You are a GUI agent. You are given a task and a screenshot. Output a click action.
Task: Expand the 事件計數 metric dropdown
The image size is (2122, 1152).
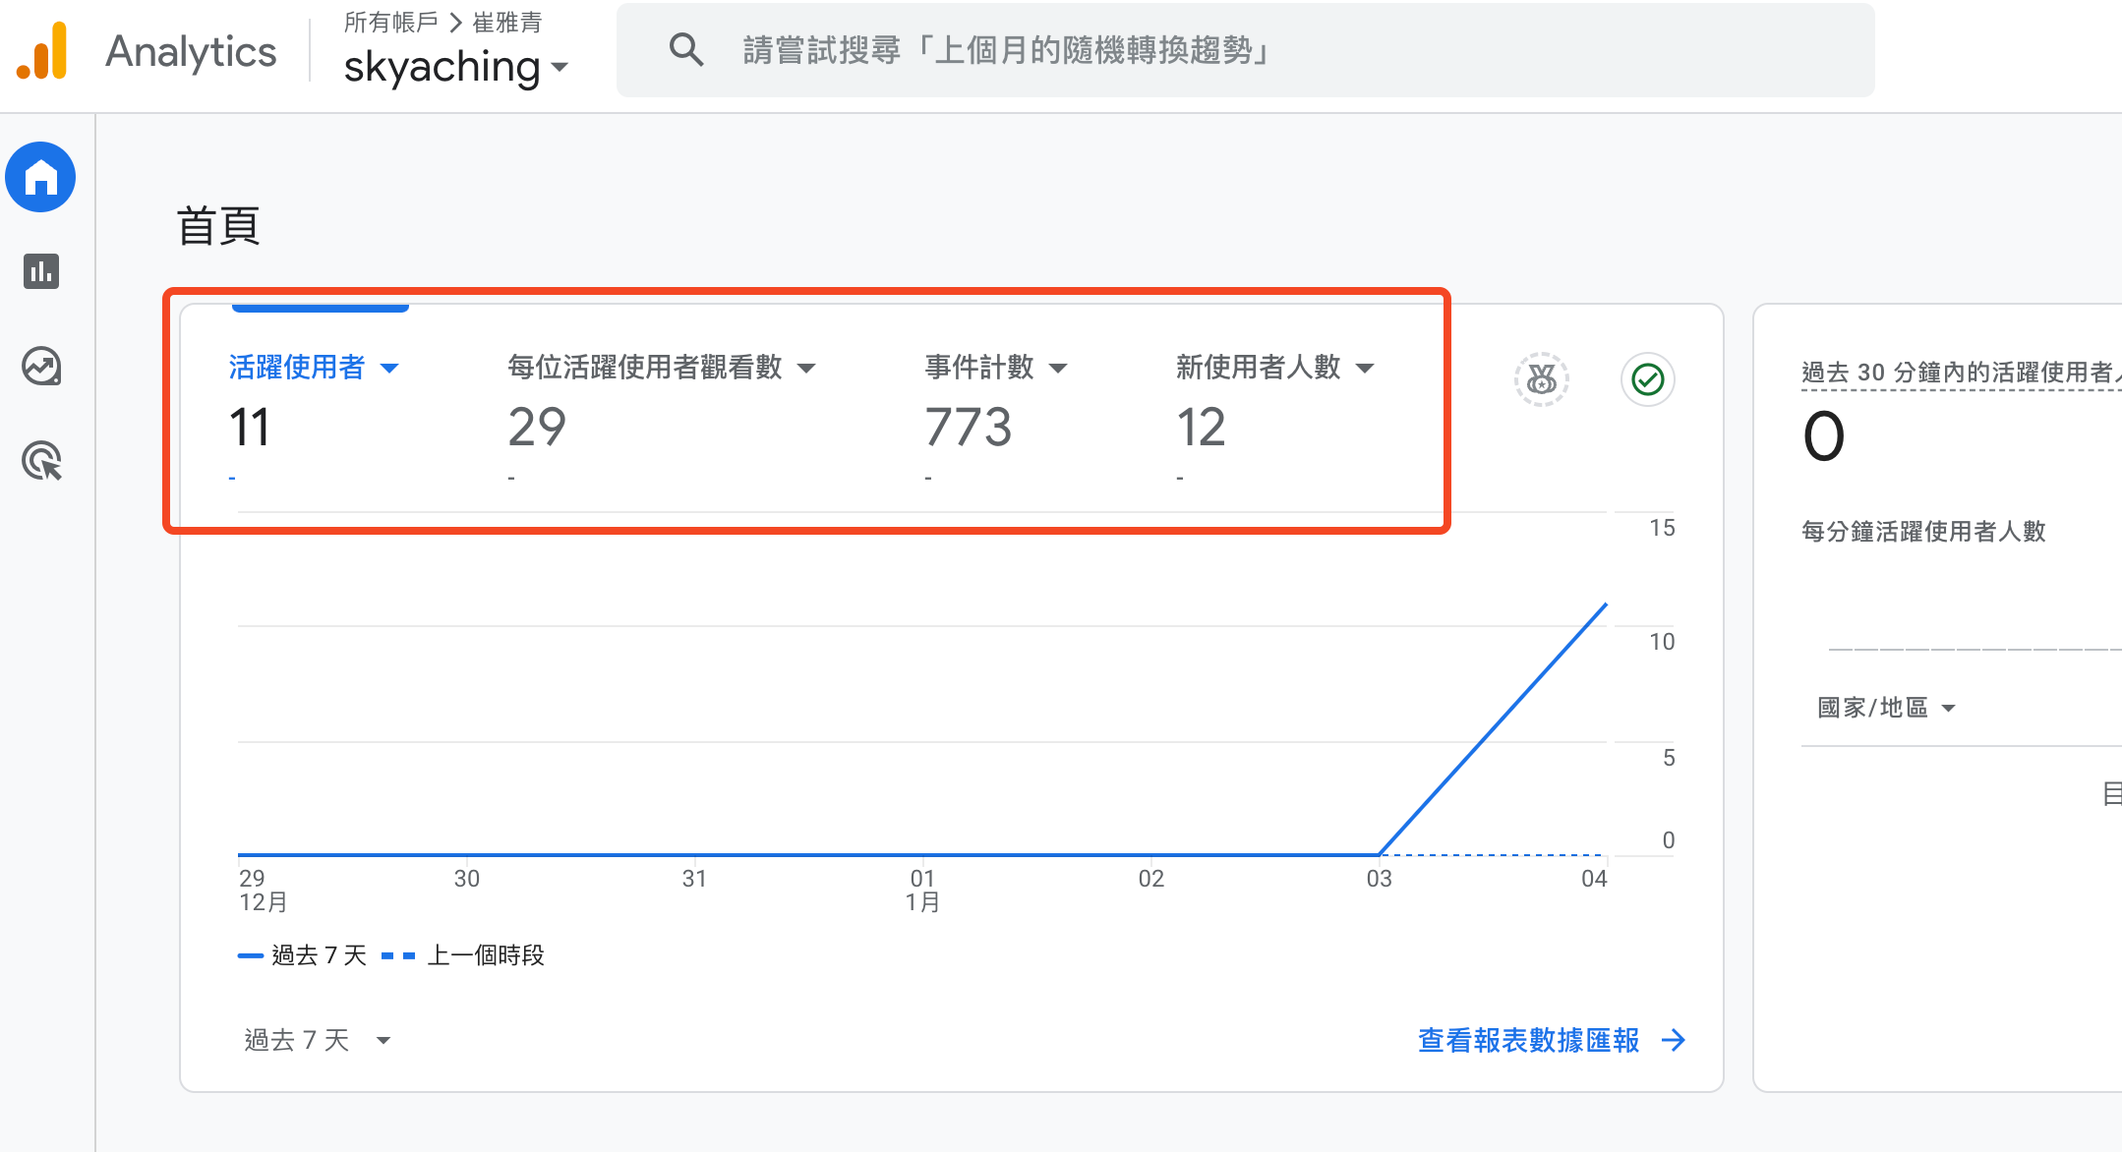1058,369
